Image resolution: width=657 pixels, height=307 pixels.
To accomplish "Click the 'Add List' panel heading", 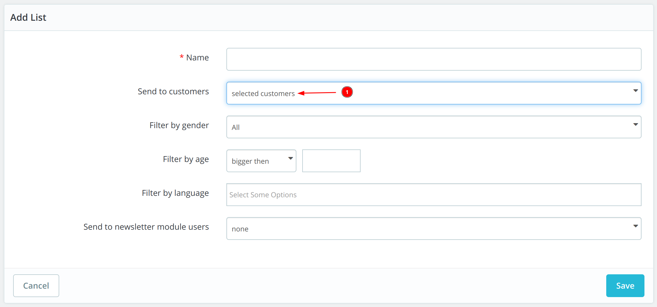I will point(28,18).
